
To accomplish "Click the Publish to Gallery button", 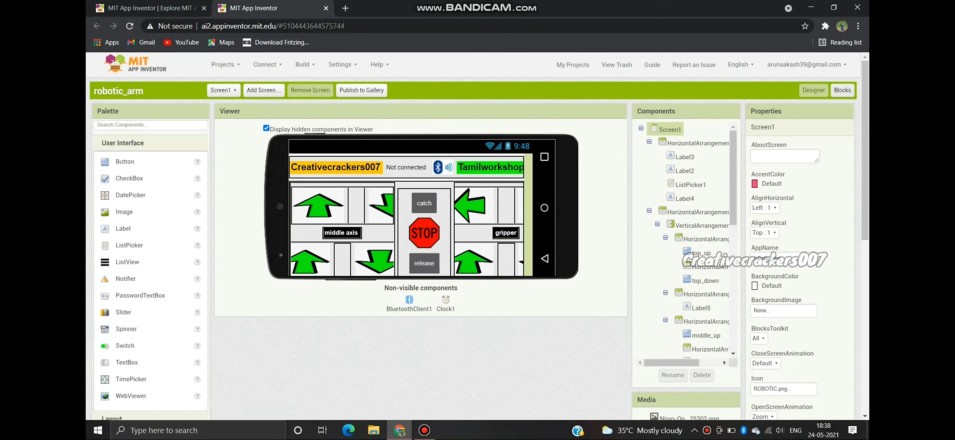I will (361, 90).
